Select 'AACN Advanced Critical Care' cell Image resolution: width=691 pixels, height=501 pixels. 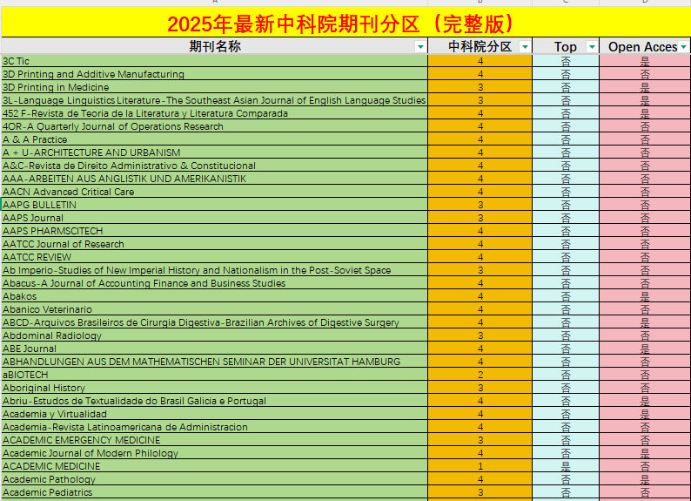(215, 192)
